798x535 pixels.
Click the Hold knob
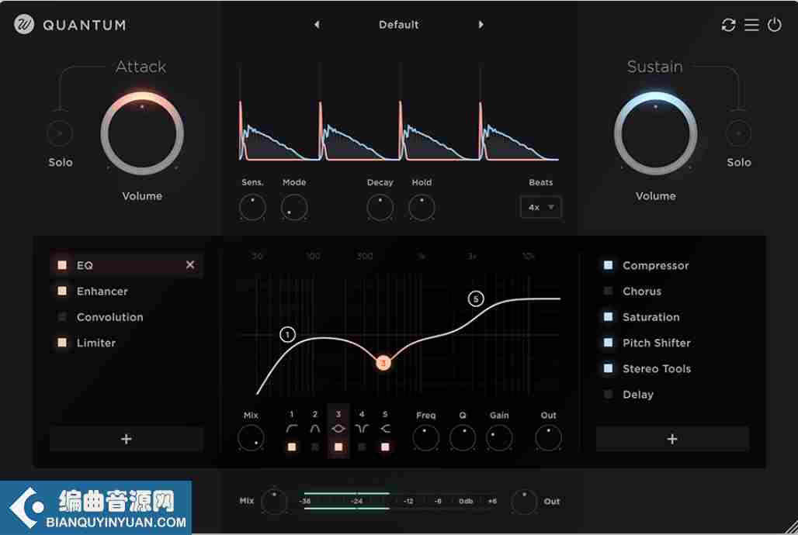[422, 207]
